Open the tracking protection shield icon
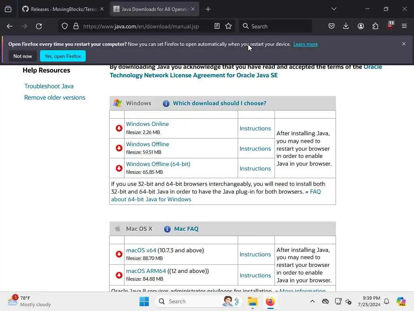 point(65,26)
